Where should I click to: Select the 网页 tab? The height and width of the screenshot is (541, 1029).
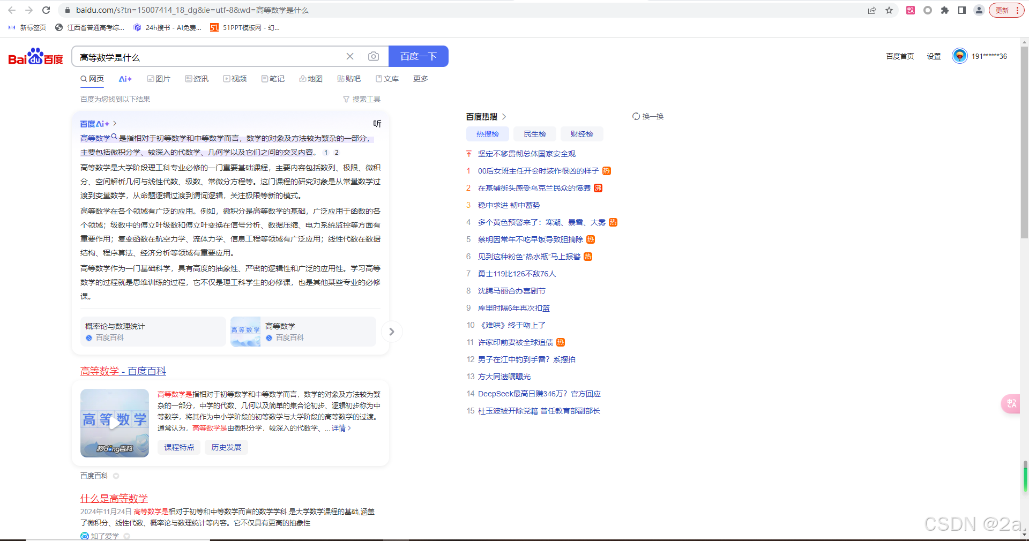[92, 79]
